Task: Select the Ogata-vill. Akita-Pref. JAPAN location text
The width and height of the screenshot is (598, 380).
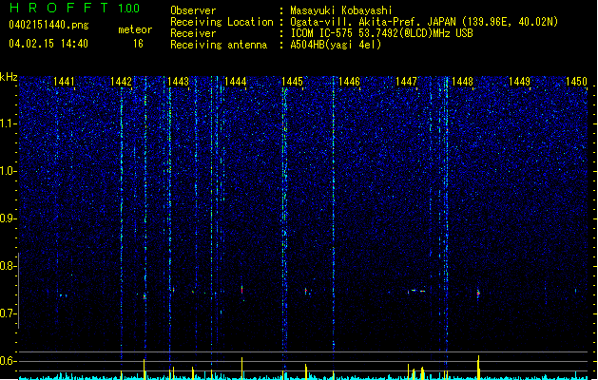Action: coord(424,22)
